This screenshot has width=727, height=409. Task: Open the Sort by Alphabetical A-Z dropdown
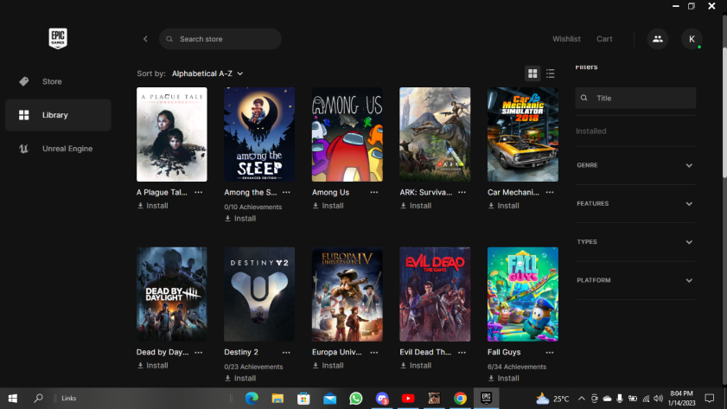tap(207, 73)
